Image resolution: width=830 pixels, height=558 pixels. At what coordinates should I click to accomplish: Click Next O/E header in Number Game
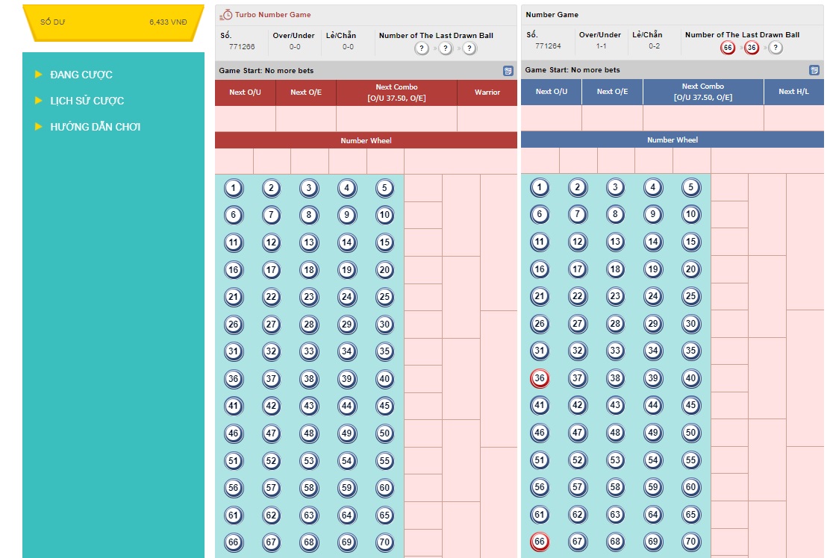612,92
